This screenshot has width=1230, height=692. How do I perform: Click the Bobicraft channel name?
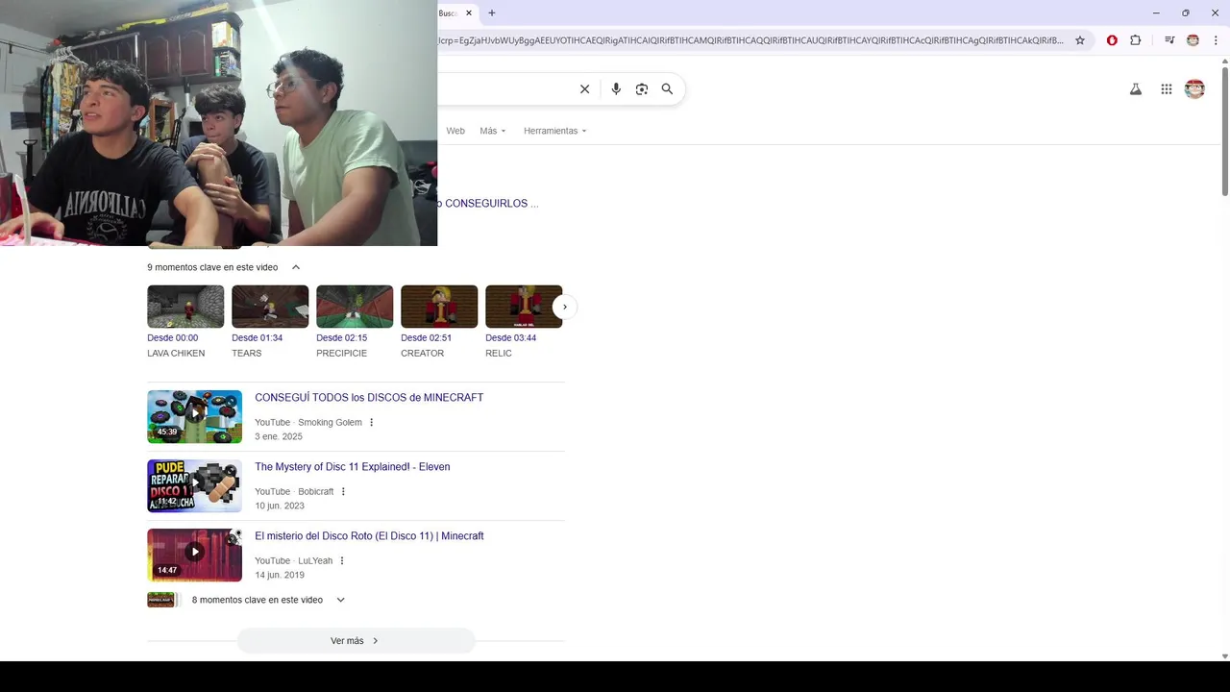(x=315, y=492)
